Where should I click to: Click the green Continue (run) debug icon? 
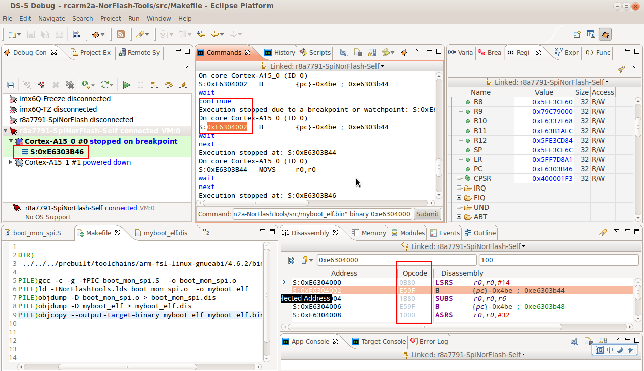coord(127,85)
